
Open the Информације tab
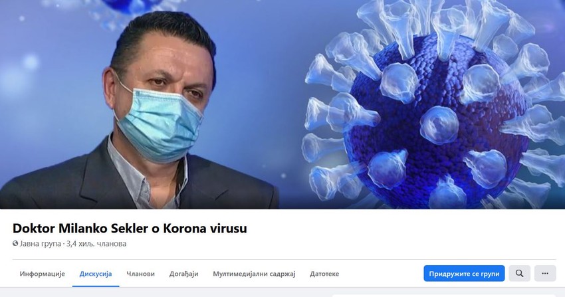click(42, 274)
